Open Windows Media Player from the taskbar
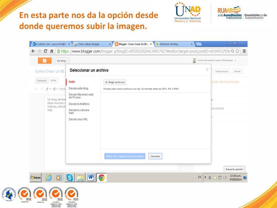277x208 pixels. tap(58, 178)
